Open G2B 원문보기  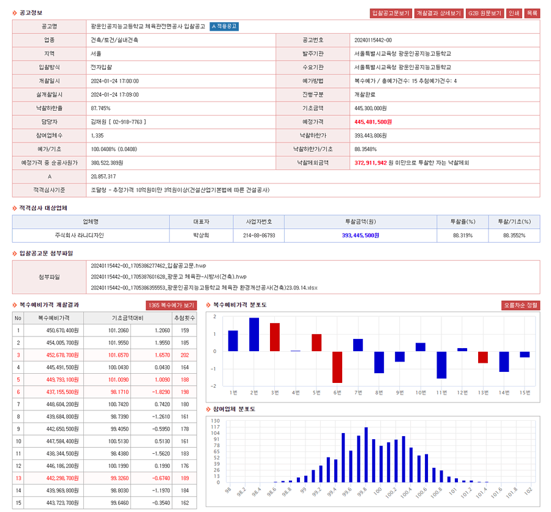coord(485,13)
